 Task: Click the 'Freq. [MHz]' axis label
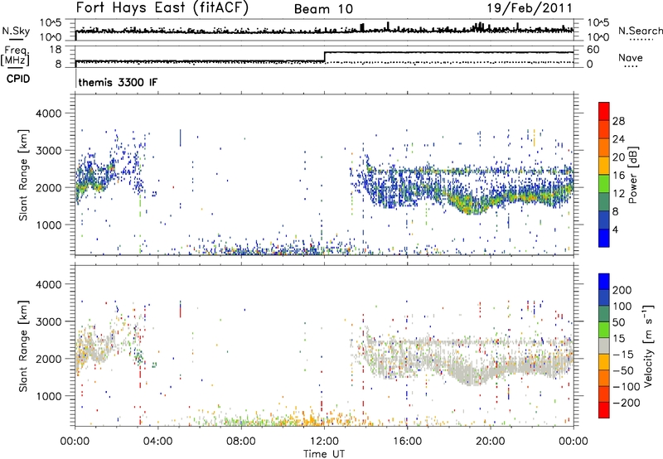(x=16, y=56)
